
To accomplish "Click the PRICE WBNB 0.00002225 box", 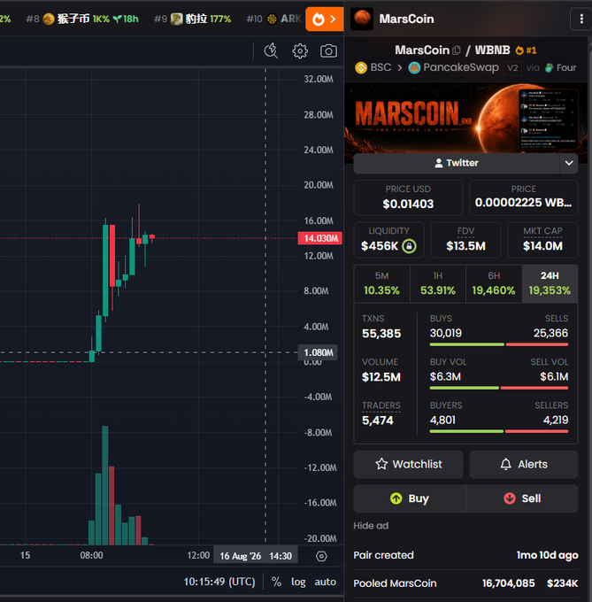I will click(523, 197).
